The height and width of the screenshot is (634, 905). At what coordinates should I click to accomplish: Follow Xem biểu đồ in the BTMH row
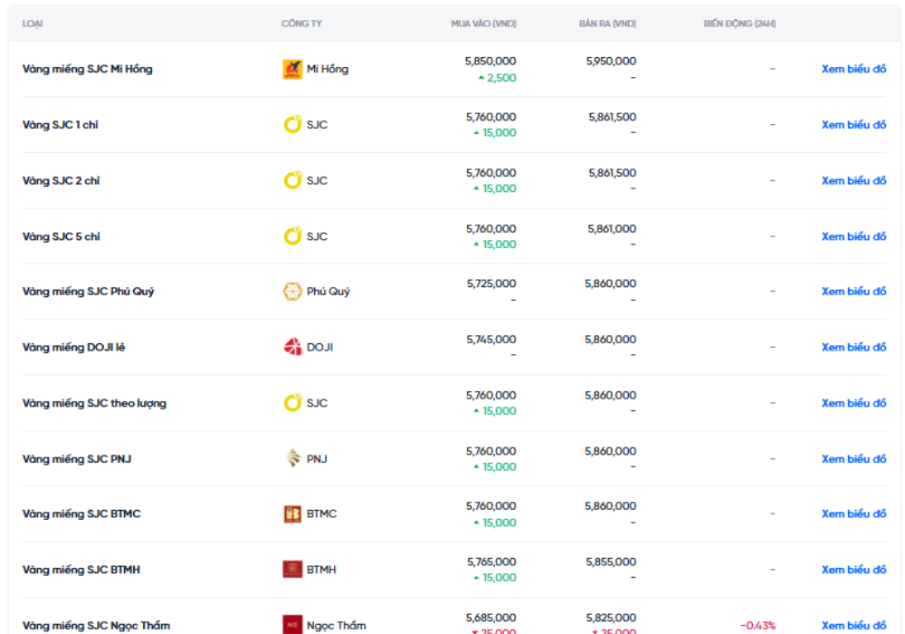(x=853, y=570)
